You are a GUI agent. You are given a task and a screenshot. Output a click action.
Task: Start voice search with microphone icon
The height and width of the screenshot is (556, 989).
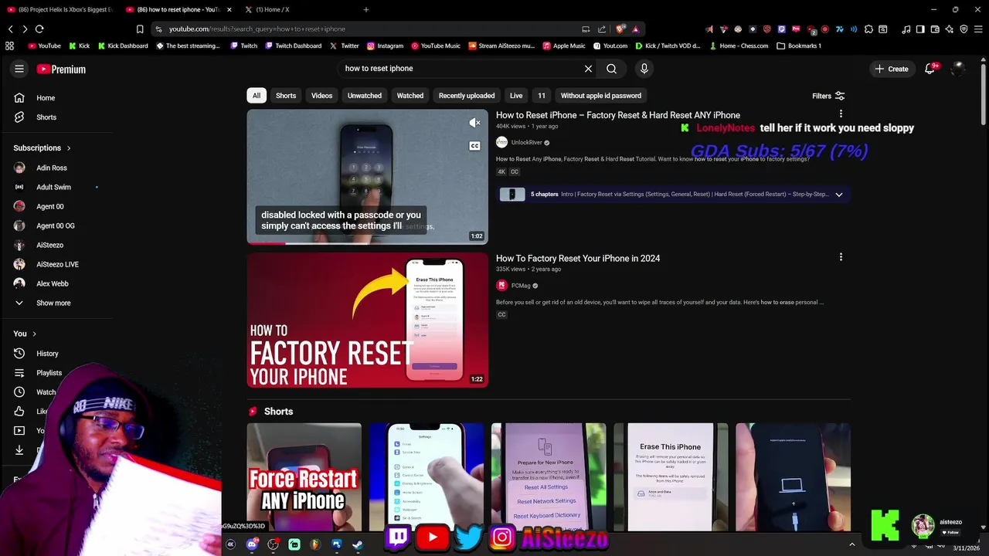[x=644, y=69]
